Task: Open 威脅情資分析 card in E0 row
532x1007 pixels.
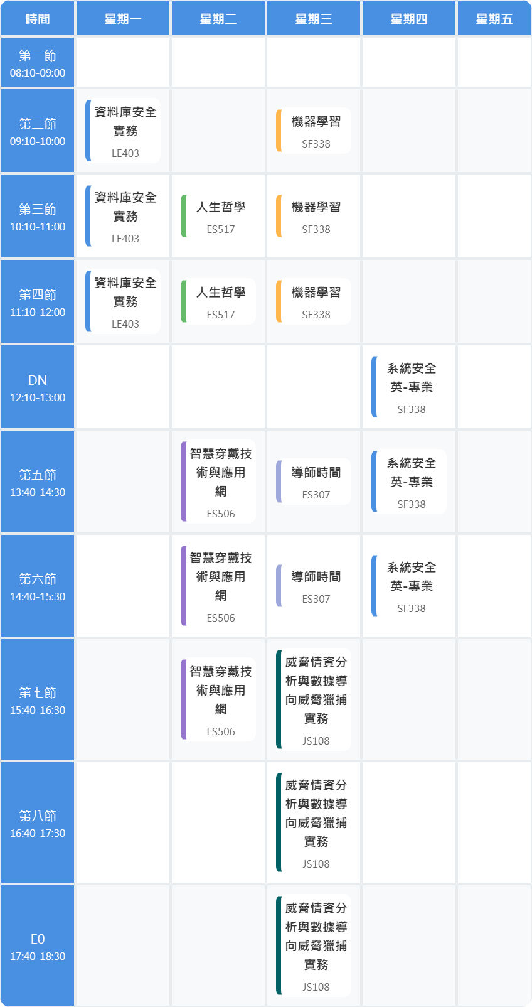Action: [314, 946]
